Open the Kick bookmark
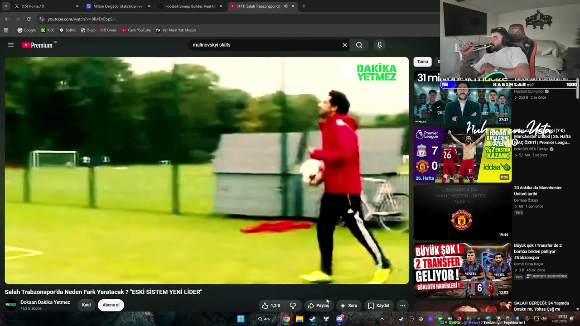The width and height of the screenshot is (580, 326). [x=48, y=30]
